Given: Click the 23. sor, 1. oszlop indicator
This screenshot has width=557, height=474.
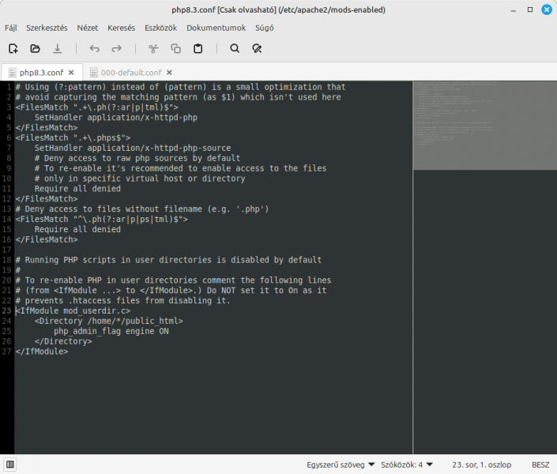Looking at the screenshot, I should coord(481,465).
